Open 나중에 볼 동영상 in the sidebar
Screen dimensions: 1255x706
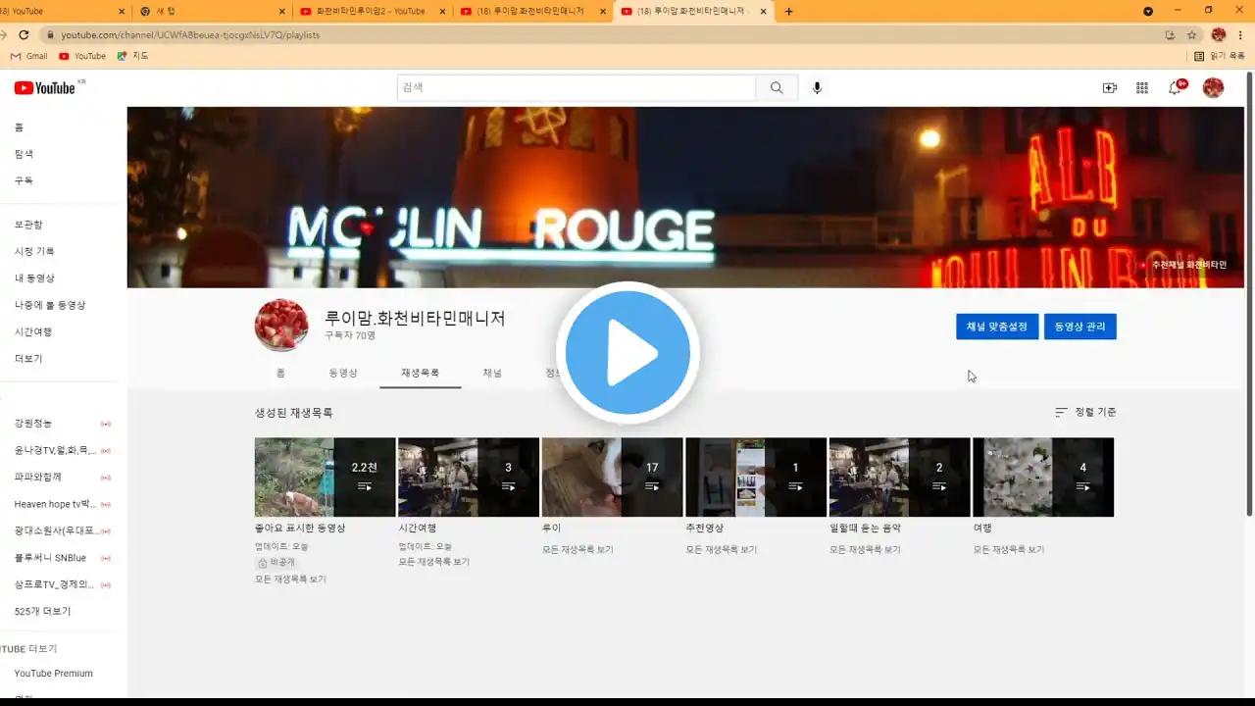50,305
